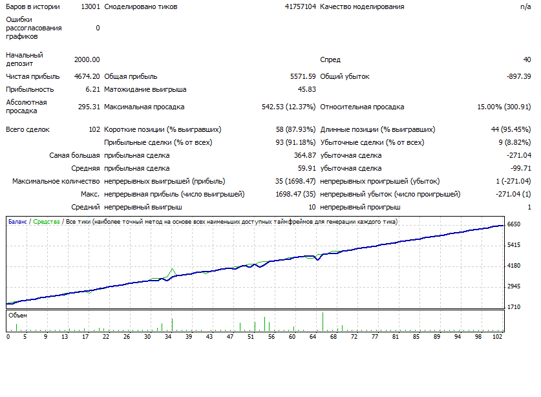The width and height of the screenshot is (541, 397).
Task: Click consecutive losses value 1 (-271.04)
Action: coord(513,181)
